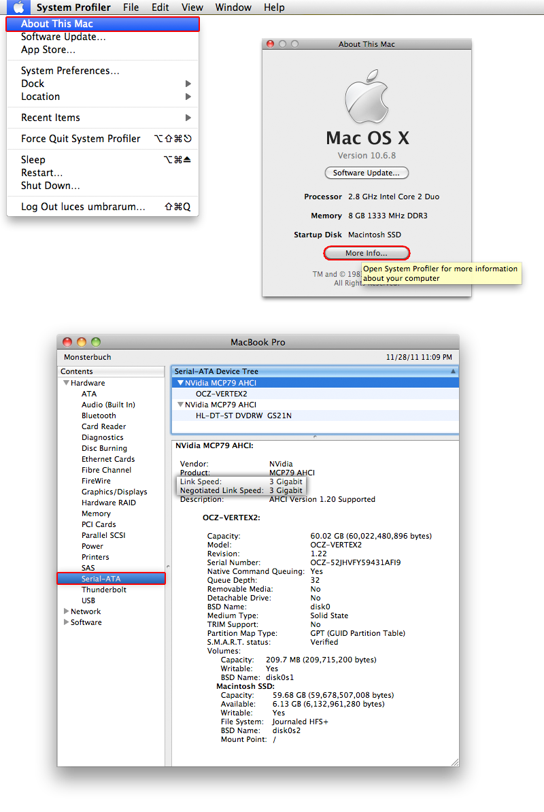The image size is (544, 812).
Task: Select HL-DT-ST DVDRW GS21N device row
Action: [315, 416]
